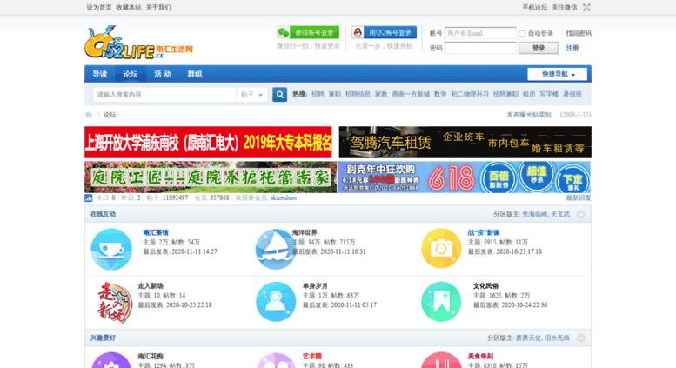Screen dimensions: 676x368
Task: Click the home breadcrumb icon
Action: coord(89,115)
